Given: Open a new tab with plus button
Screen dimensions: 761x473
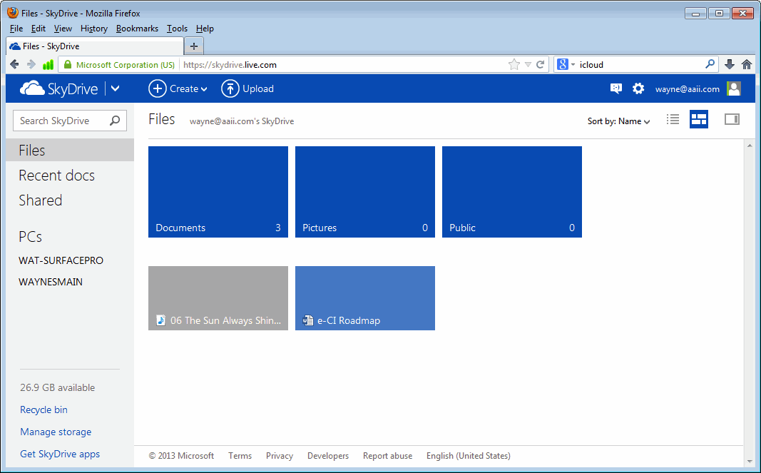Looking at the screenshot, I should tap(194, 46).
